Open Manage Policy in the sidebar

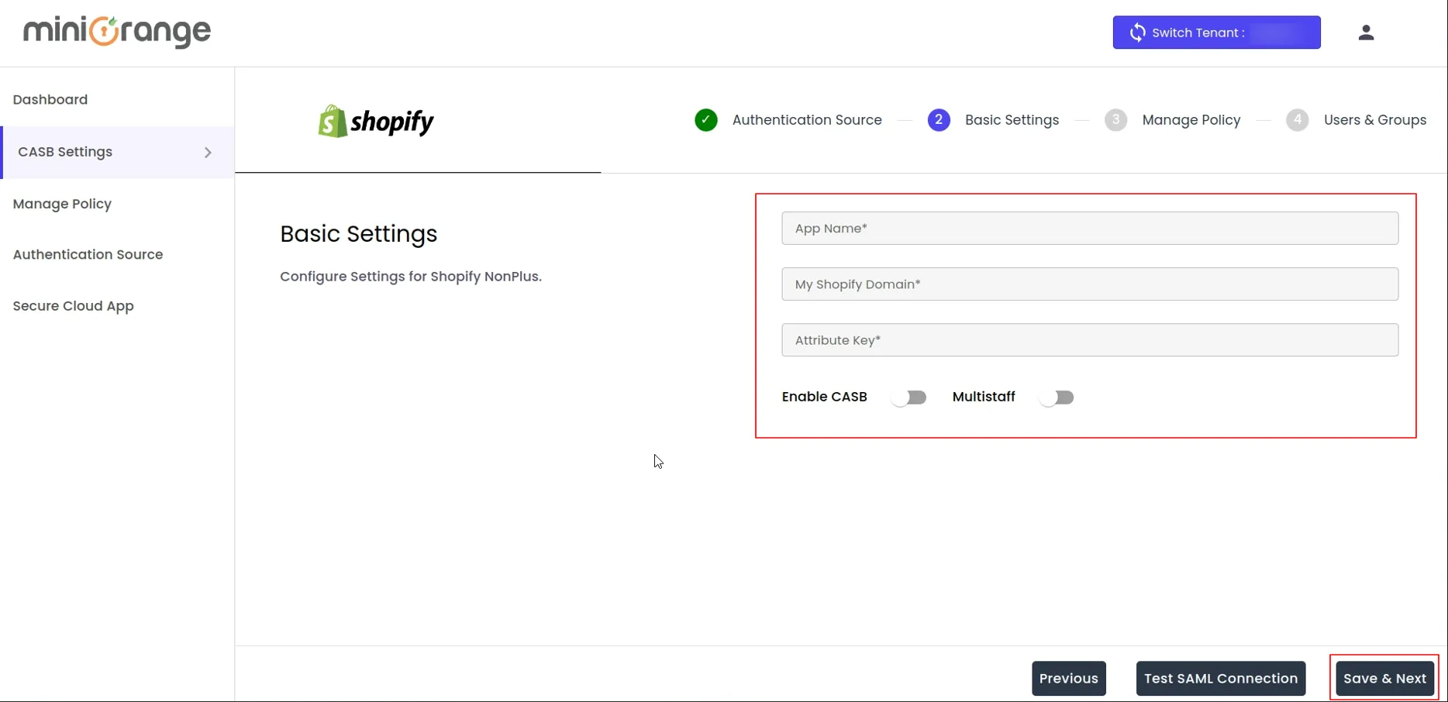pos(62,204)
